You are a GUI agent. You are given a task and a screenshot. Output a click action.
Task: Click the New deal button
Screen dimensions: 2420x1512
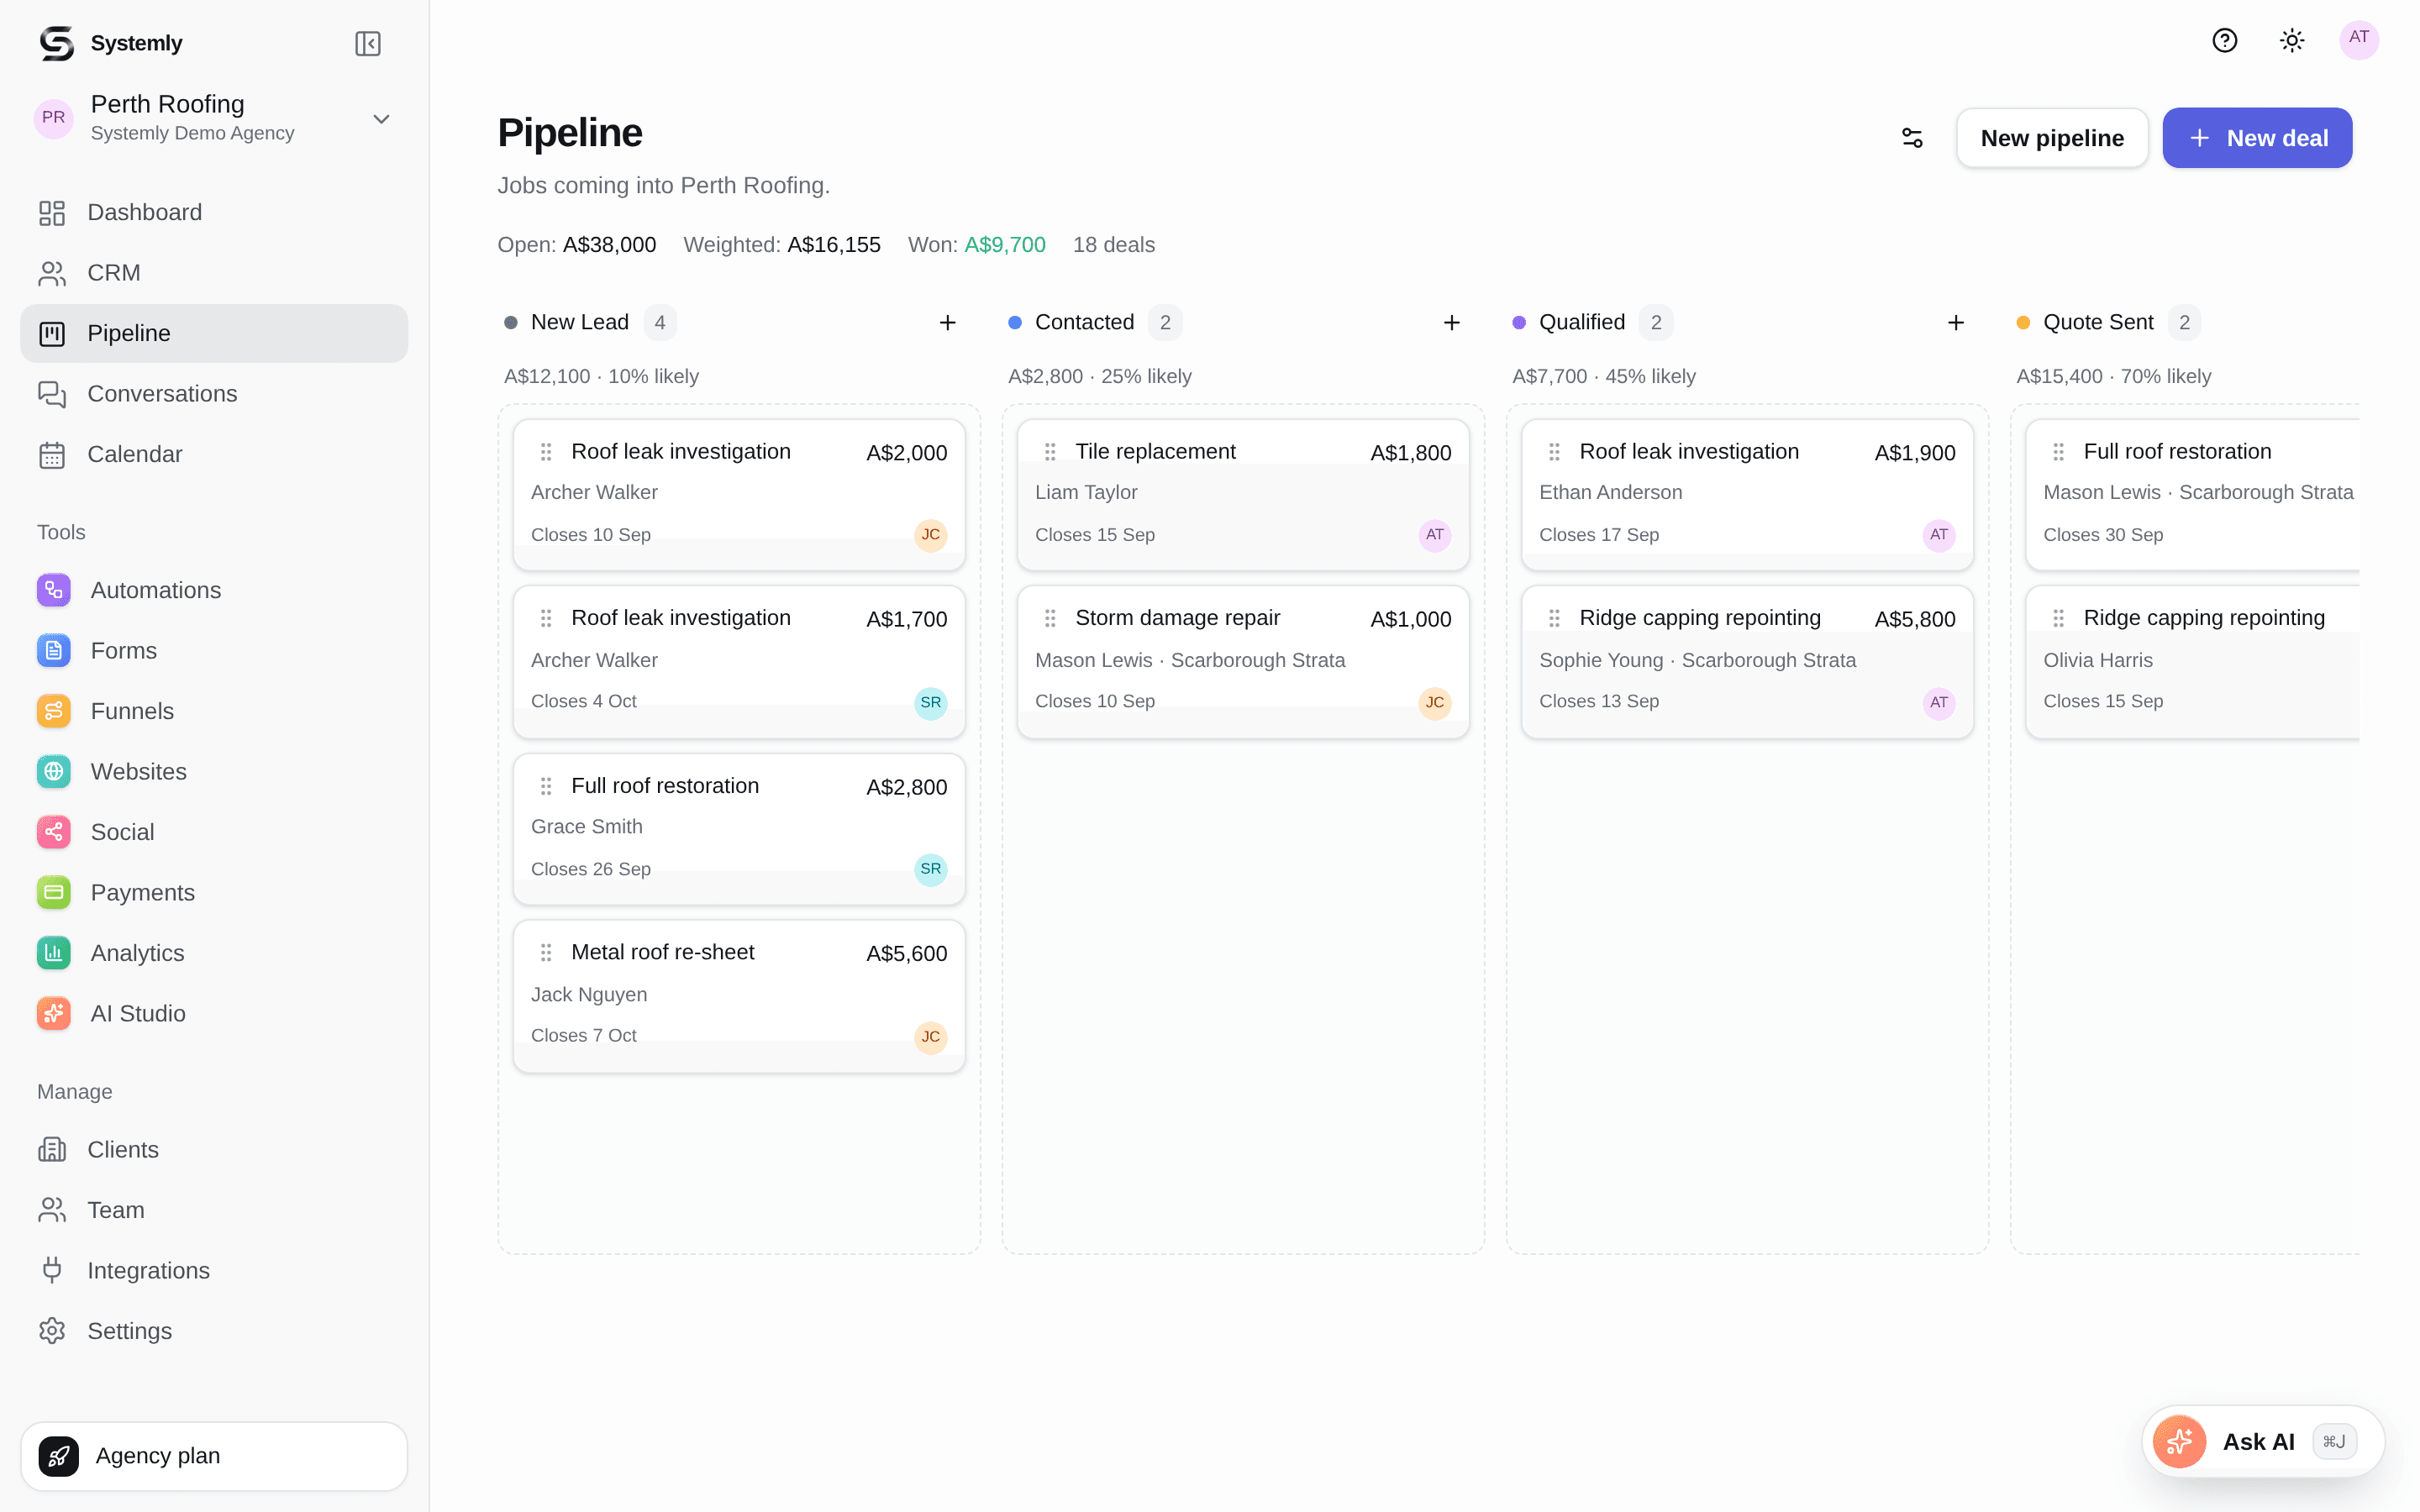tap(2257, 138)
